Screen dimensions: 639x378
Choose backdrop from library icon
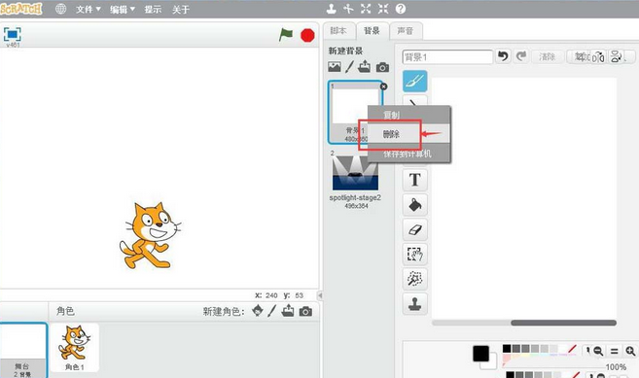[335, 67]
